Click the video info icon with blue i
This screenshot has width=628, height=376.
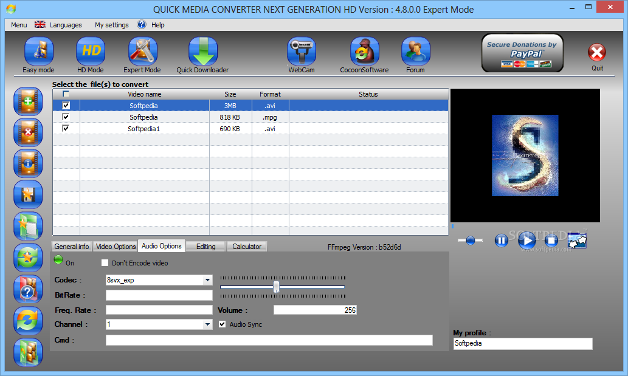pos(28,163)
